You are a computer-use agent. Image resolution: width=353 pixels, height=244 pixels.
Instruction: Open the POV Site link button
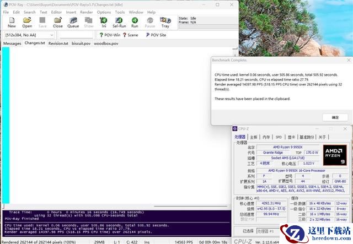156,35
